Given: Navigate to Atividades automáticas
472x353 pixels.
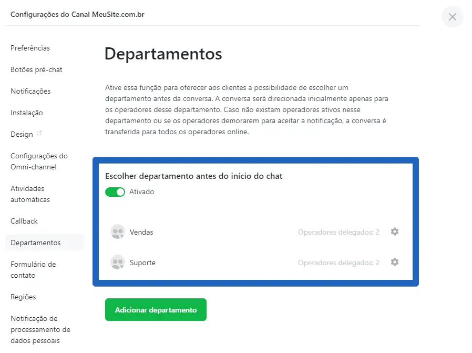Looking at the screenshot, I should pos(30,194).
